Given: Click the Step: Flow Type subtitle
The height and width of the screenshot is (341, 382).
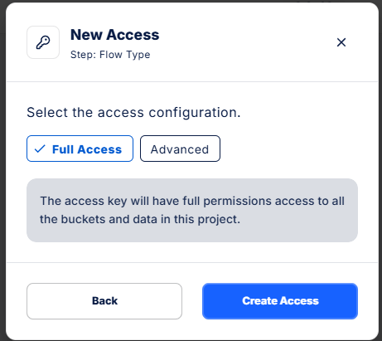Looking at the screenshot, I should coord(110,55).
